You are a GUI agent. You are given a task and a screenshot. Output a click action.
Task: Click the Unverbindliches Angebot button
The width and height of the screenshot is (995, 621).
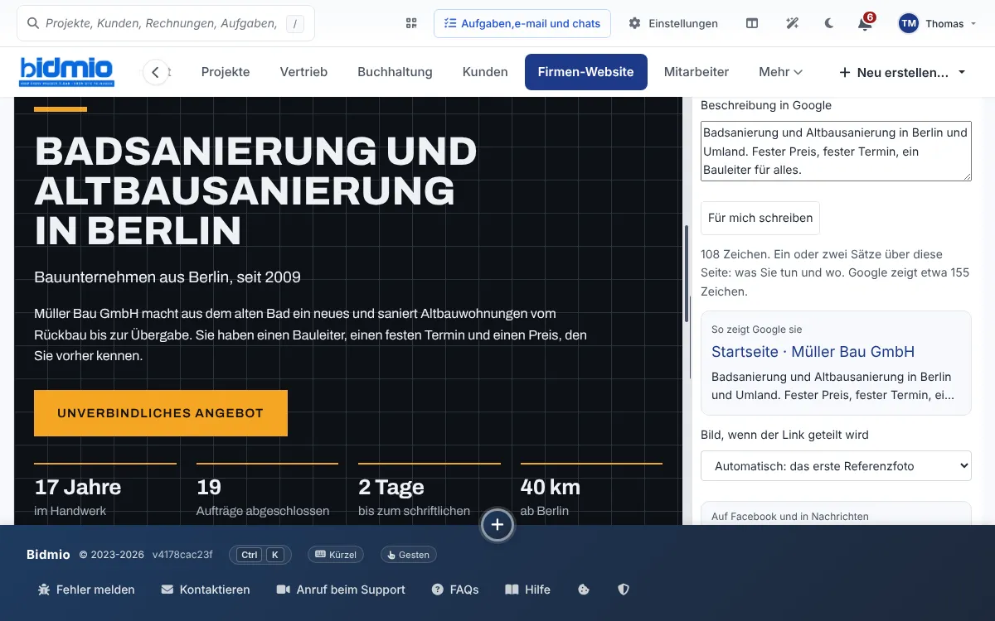161,413
